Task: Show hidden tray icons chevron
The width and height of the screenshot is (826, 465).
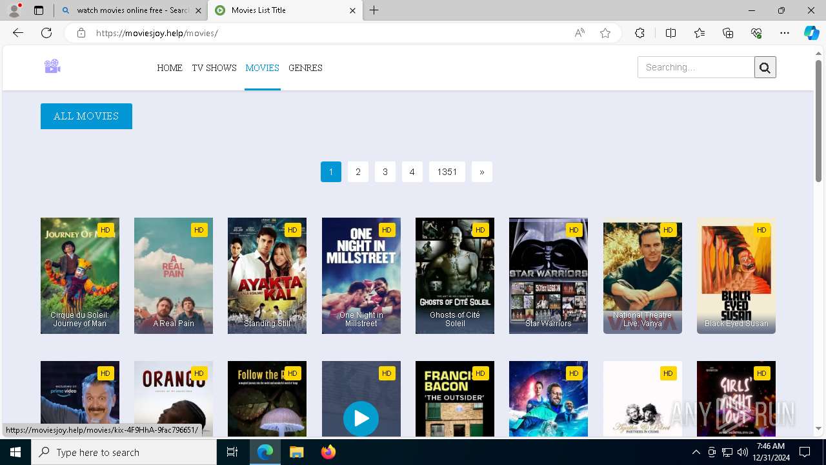Action: pyautogui.click(x=696, y=452)
